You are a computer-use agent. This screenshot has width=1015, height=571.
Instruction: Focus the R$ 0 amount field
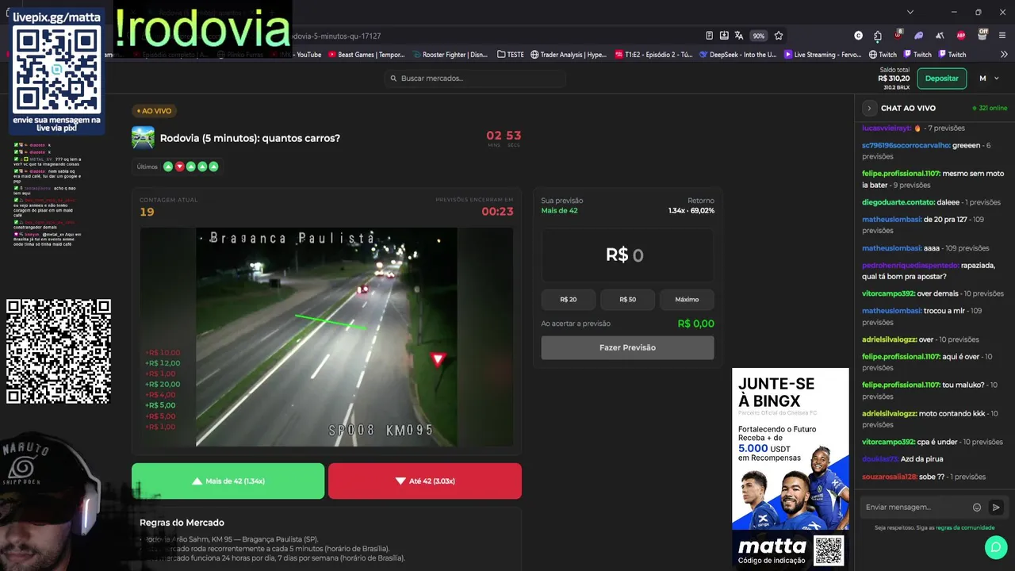click(627, 255)
